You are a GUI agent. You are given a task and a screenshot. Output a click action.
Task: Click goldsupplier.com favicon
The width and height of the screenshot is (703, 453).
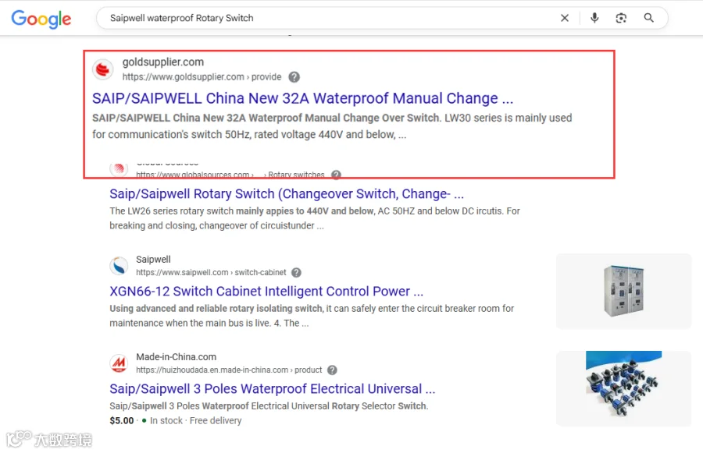[x=102, y=69]
